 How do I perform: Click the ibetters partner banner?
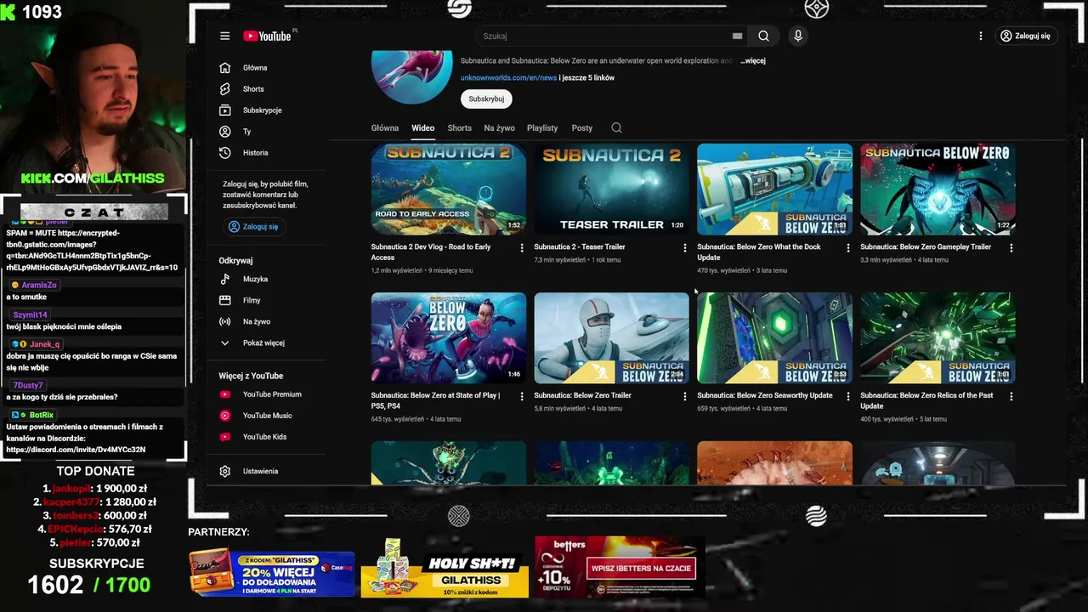click(x=618, y=566)
